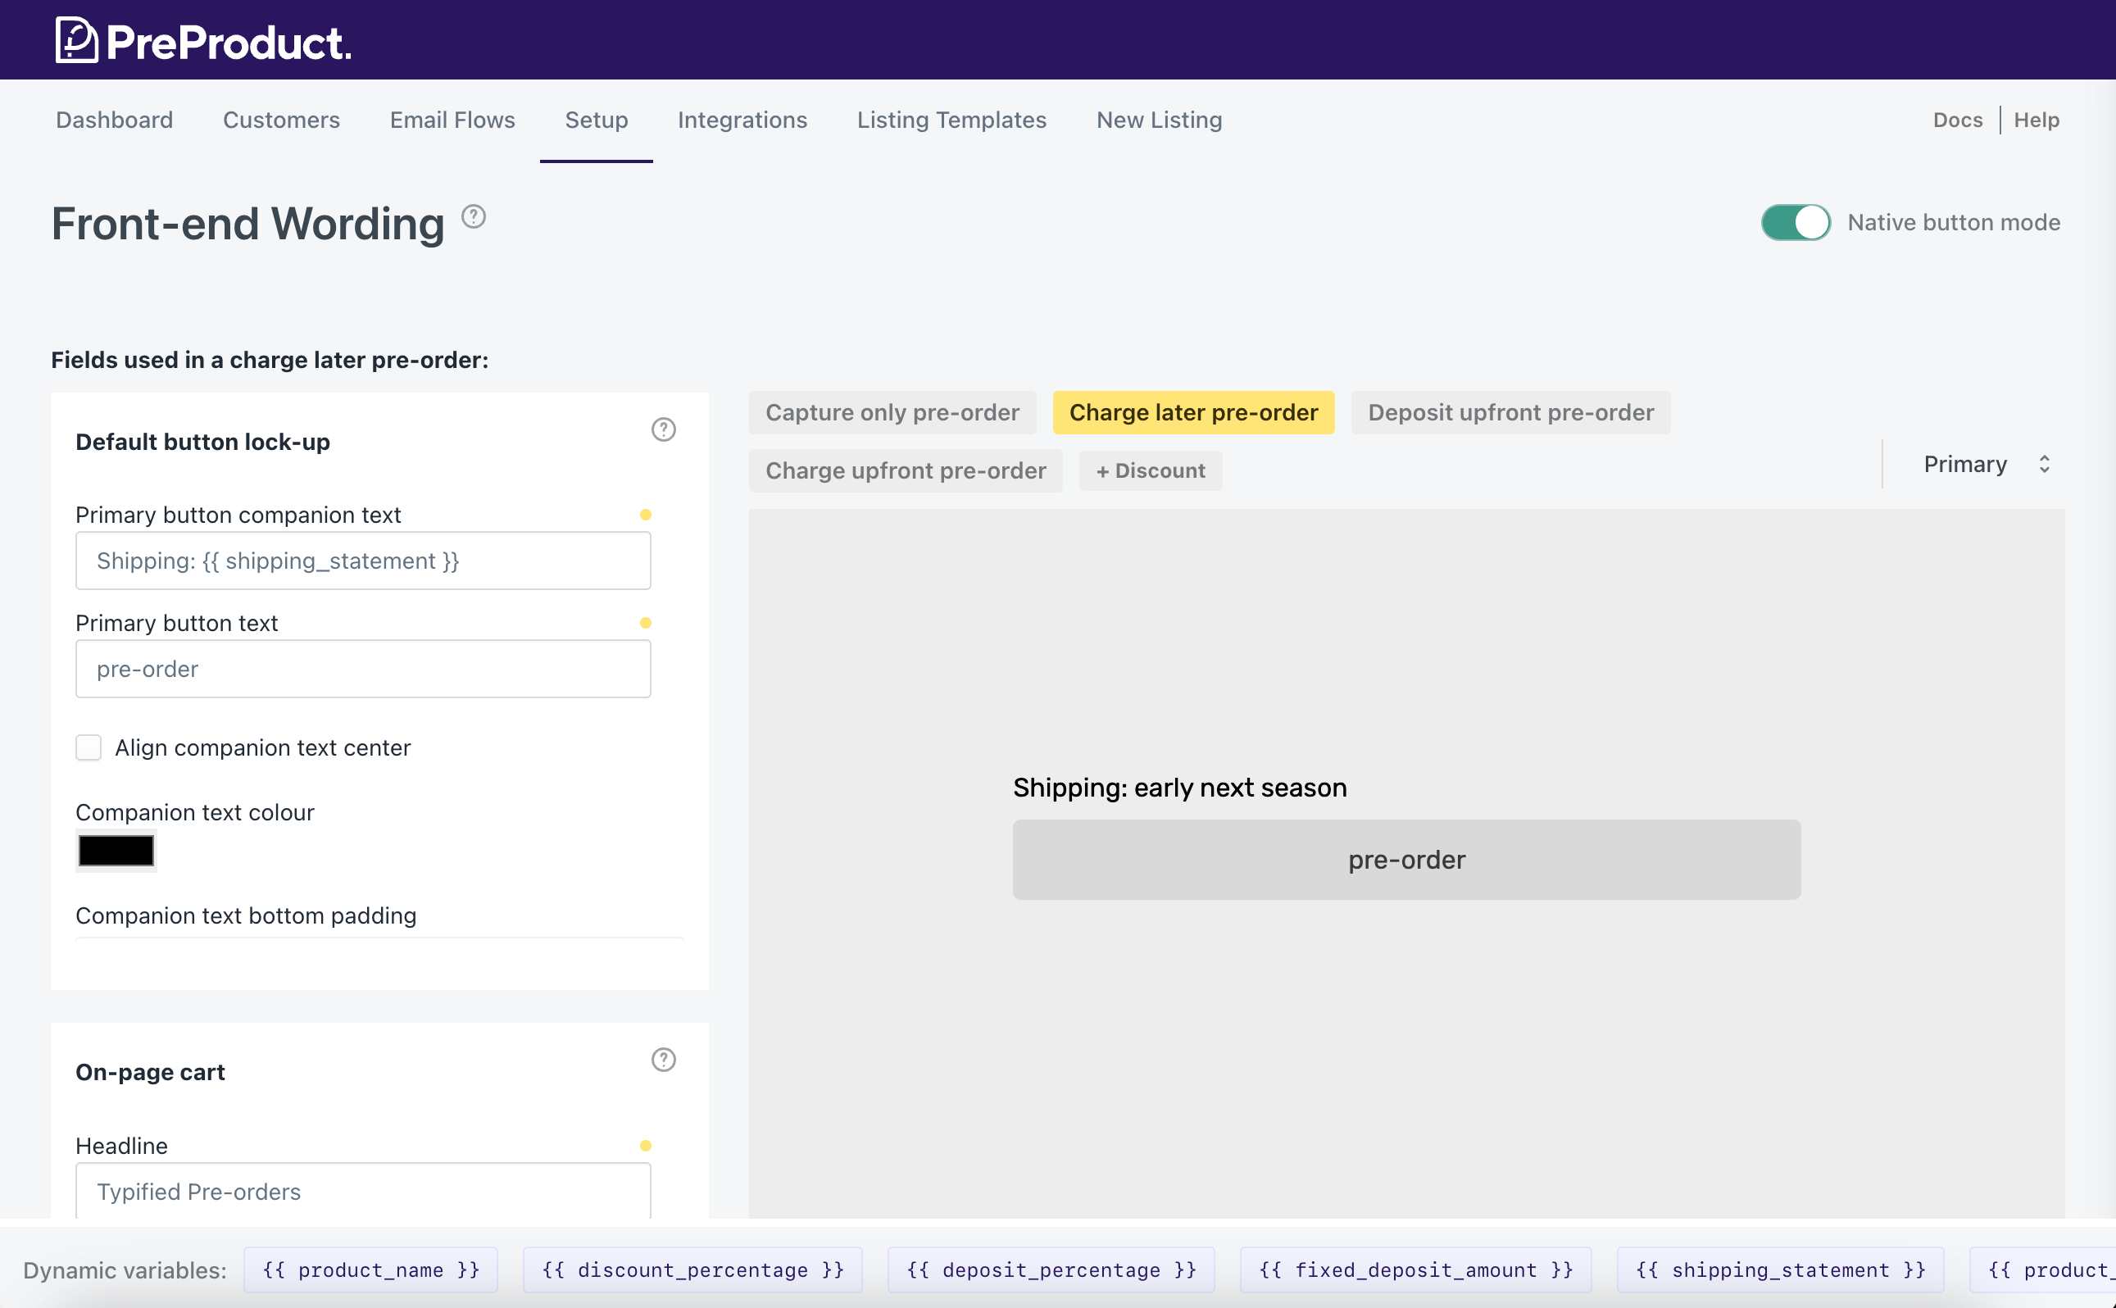Check Align companion text center checkbox
The width and height of the screenshot is (2116, 1308).
point(89,747)
